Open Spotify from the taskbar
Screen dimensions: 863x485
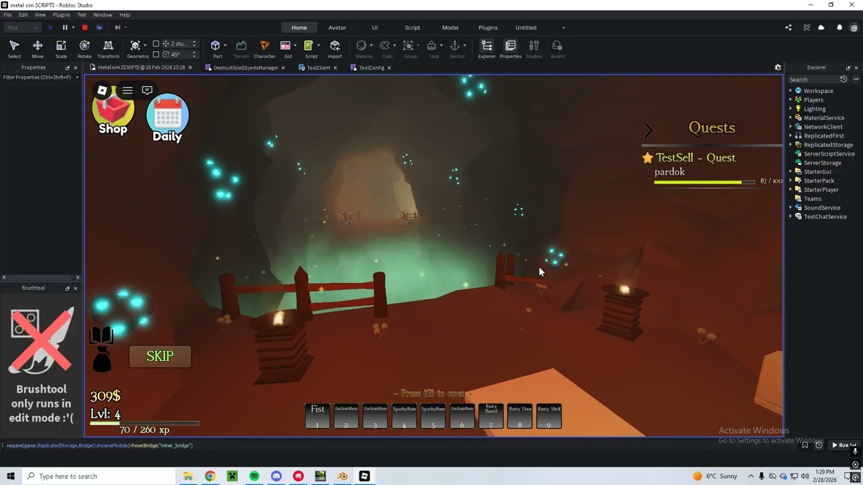pos(254,476)
